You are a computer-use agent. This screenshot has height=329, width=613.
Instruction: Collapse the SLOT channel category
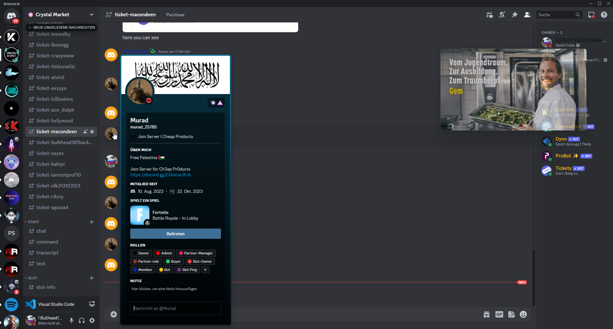point(32,278)
